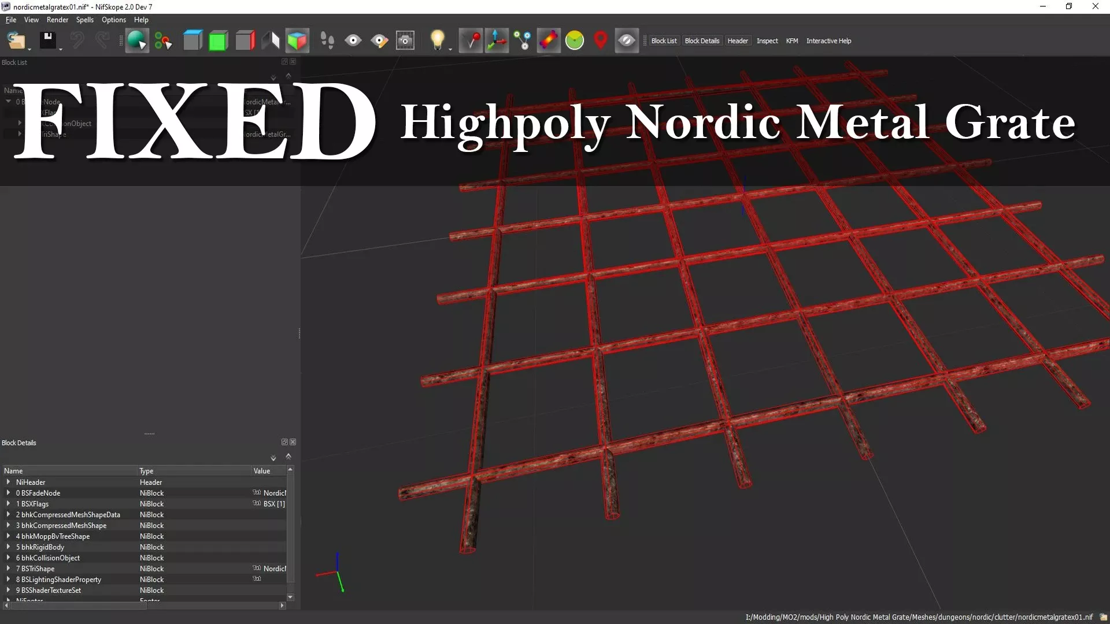The image size is (1110, 624).
Task: Open the light bulb dropdown arrow
Action: coord(450,49)
